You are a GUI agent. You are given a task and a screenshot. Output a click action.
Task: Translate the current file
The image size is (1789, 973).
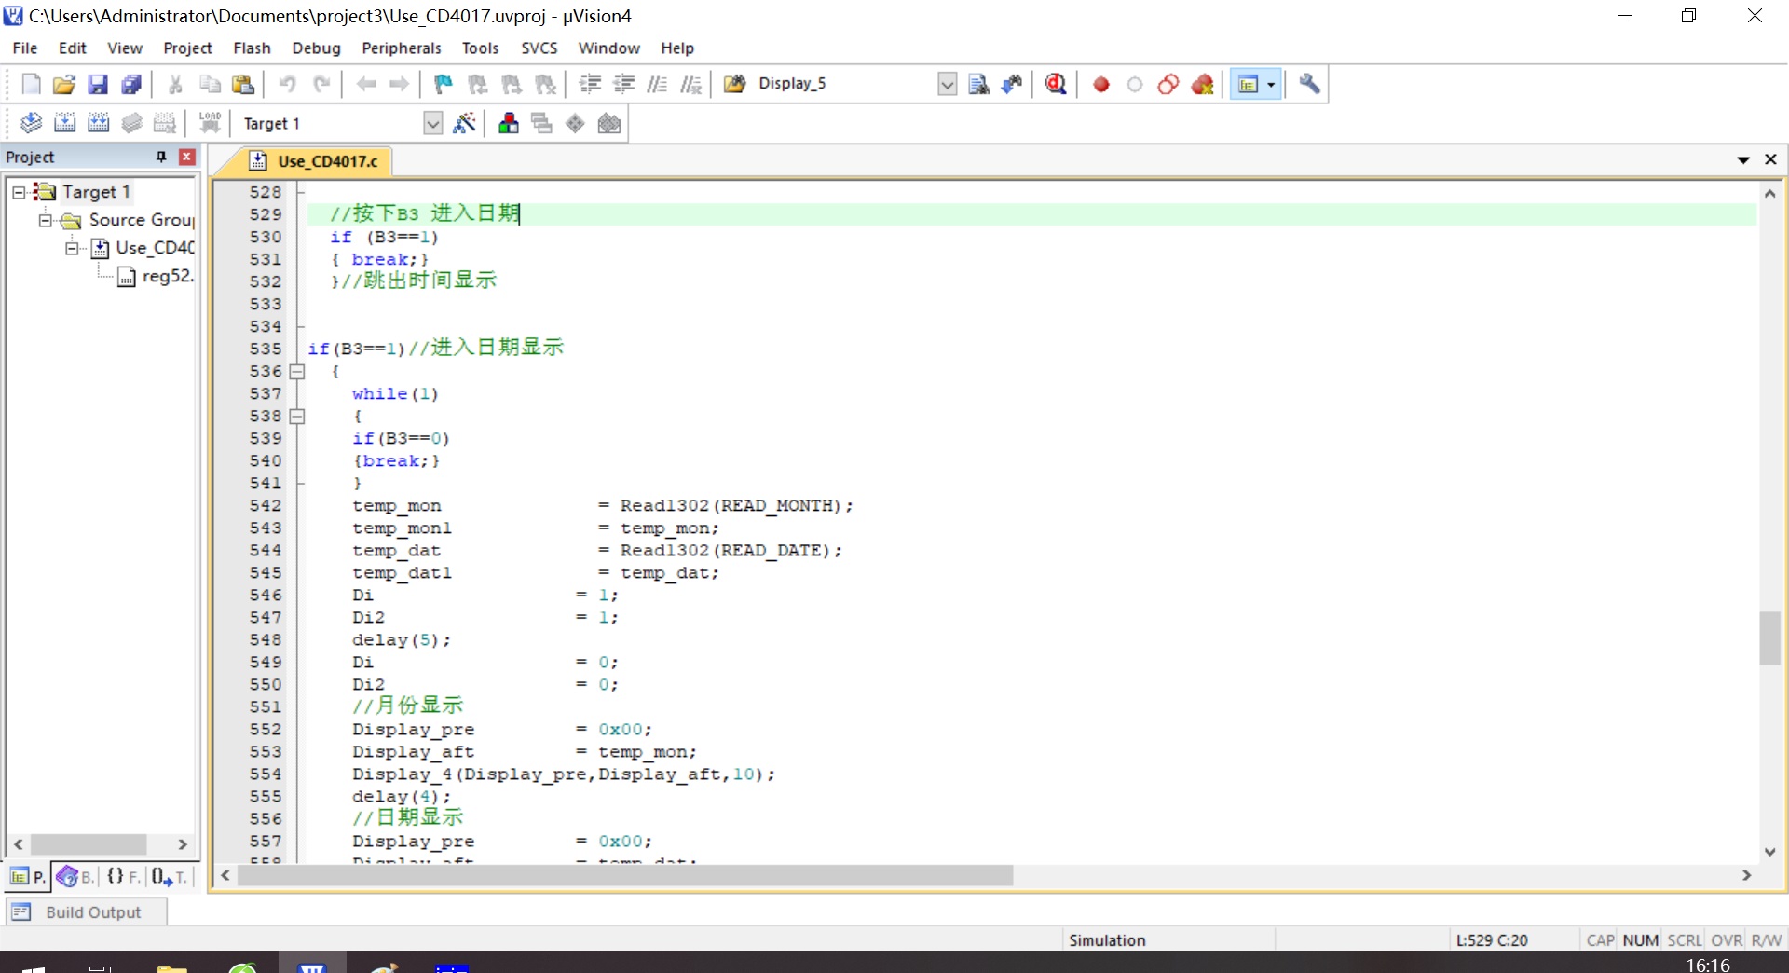(x=31, y=123)
